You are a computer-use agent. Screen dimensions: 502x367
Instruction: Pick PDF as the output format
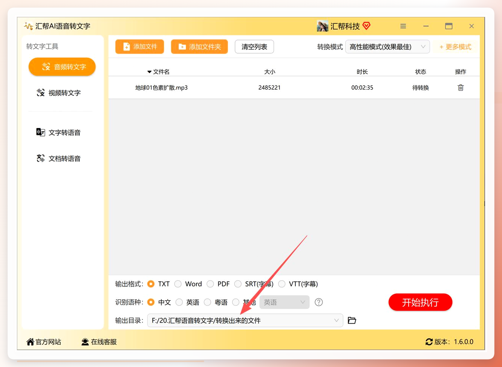[x=210, y=284]
